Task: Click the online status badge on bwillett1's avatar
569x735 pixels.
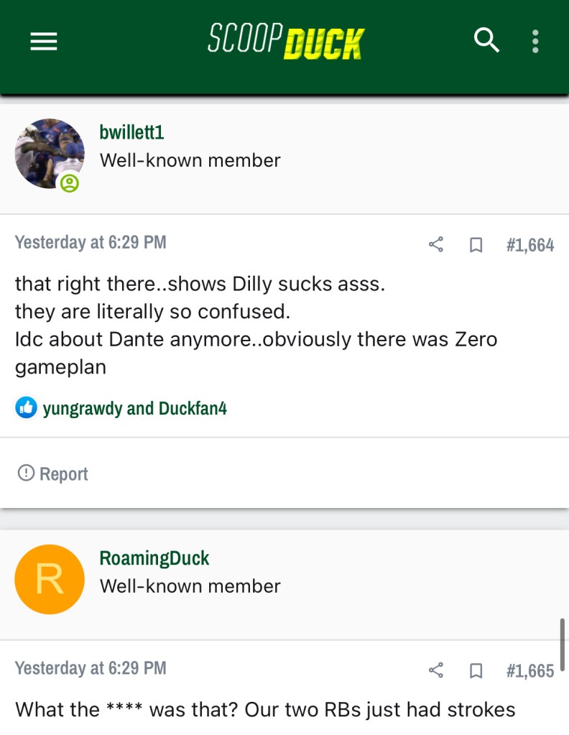Action: pyautogui.click(x=70, y=184)
